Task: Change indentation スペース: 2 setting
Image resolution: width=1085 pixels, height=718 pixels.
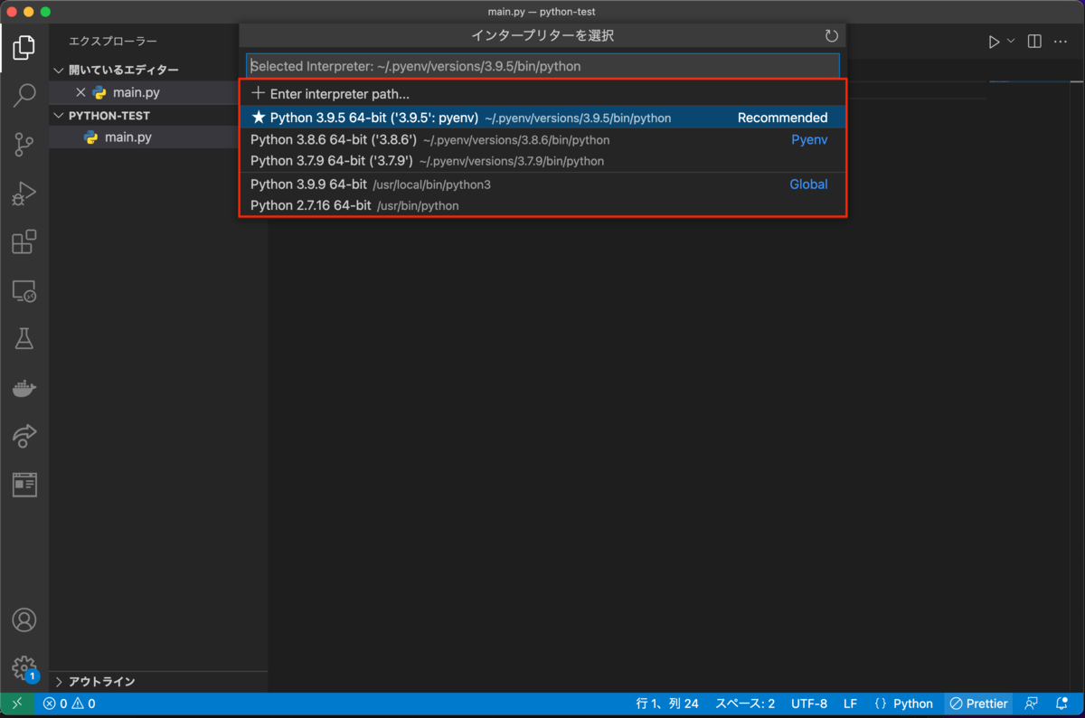Action: click(745, 704)
